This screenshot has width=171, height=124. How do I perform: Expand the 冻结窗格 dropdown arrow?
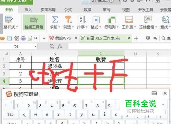156,27
